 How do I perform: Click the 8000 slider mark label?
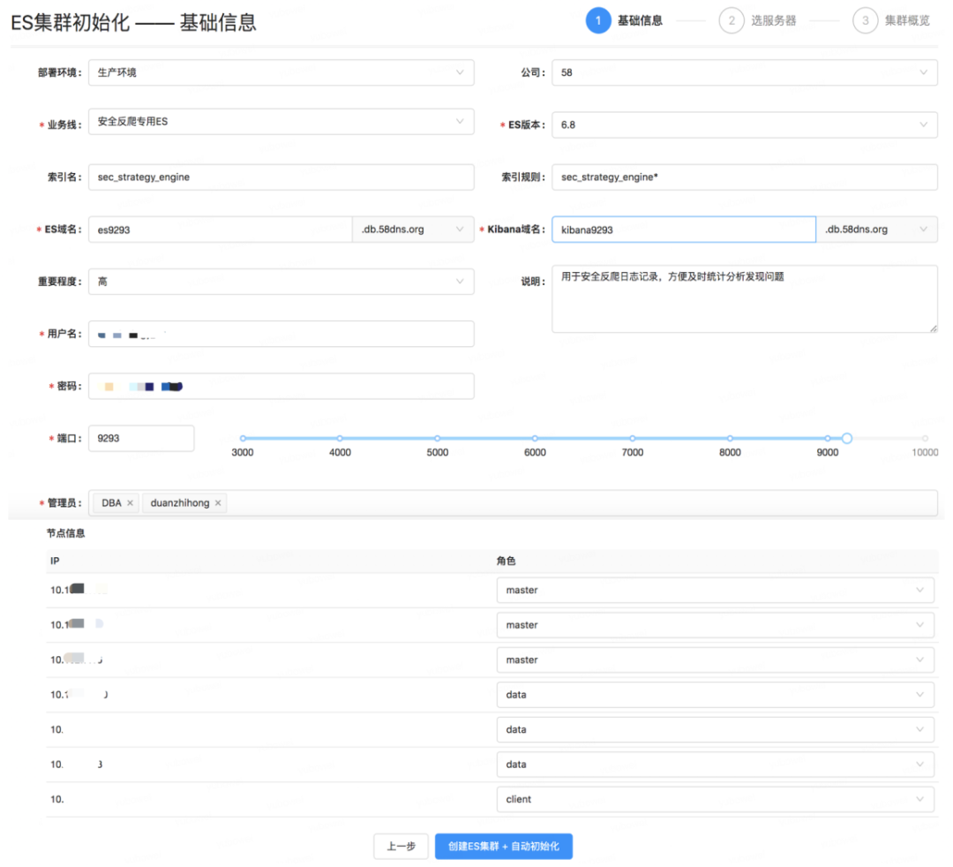pos(730,452)
